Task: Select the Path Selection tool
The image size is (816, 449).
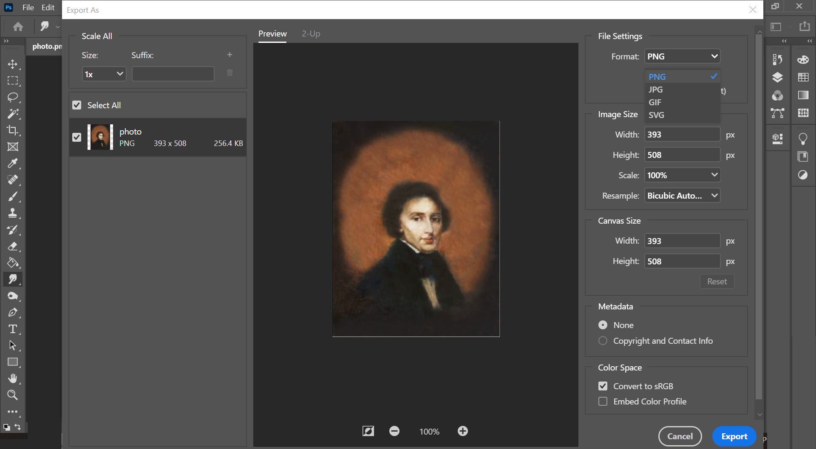Action: (x=13, y=345)
